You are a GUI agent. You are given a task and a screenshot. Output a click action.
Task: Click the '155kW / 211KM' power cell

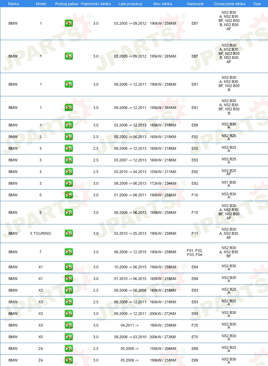coord(163,172)
